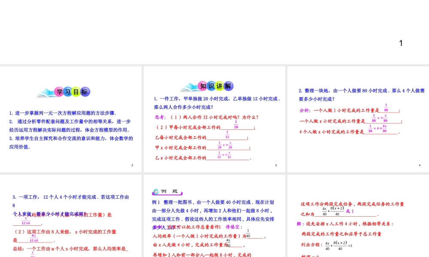Select the fraction 1/20 answer blank

(236, 125)
